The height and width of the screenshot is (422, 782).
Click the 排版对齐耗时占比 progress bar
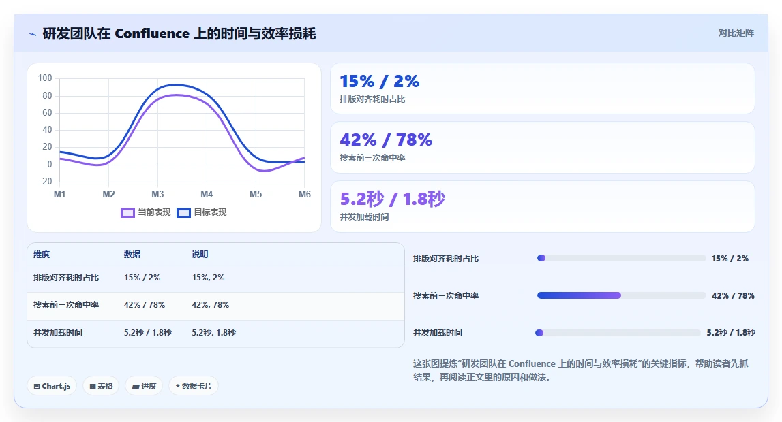621,258
